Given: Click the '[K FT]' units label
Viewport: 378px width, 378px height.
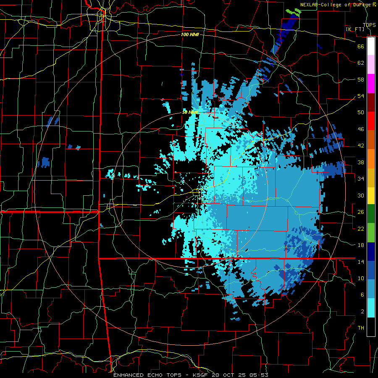Looking at the screenshot, I should tap(355, 29).
